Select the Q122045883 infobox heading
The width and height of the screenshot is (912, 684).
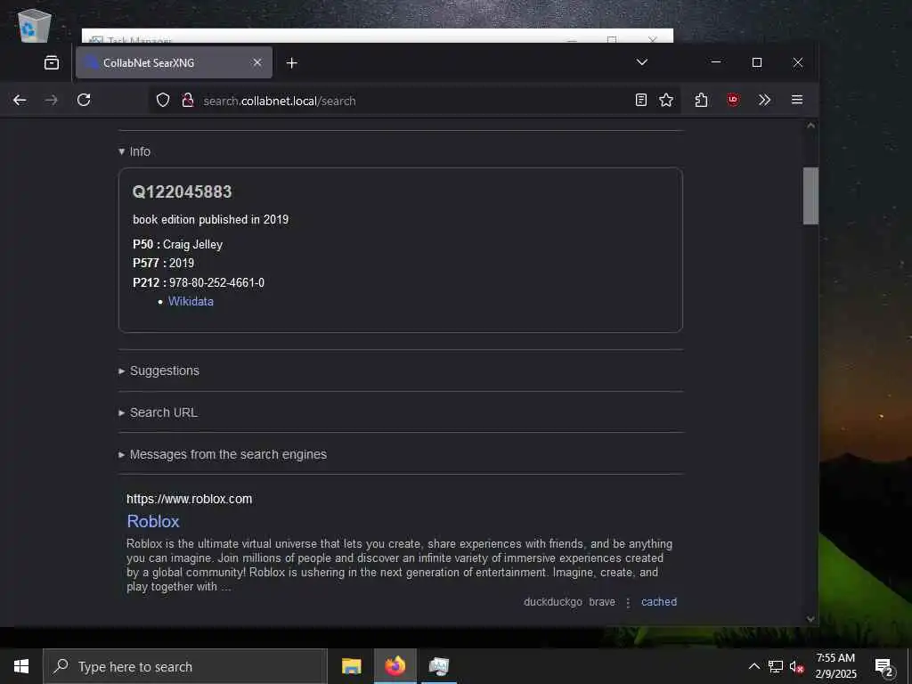[182, 192]
